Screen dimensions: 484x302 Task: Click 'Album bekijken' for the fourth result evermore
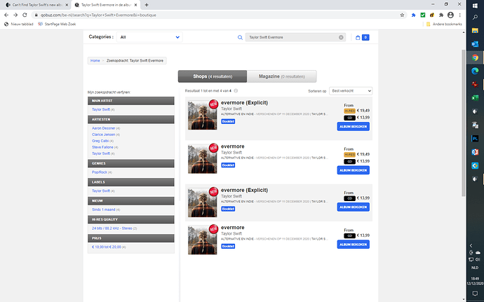pyautogui.click(x=353, y=245)
